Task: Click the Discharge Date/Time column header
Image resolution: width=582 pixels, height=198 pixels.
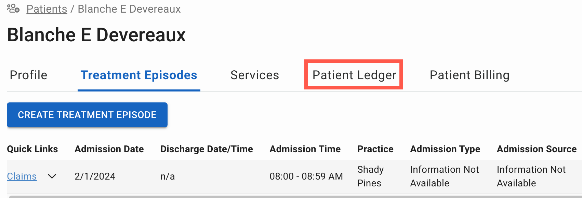Action: tap(207, 149)
